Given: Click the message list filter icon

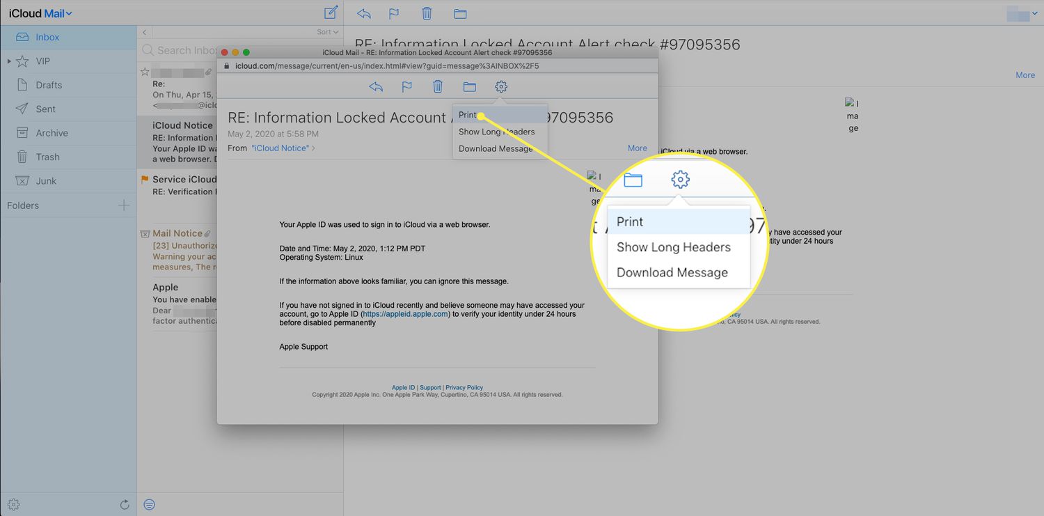Looking at the screenshot, I should [x=149, y=504].
